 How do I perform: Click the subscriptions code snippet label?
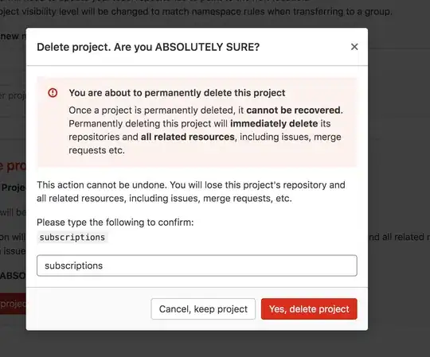click(x=72, y=237)
